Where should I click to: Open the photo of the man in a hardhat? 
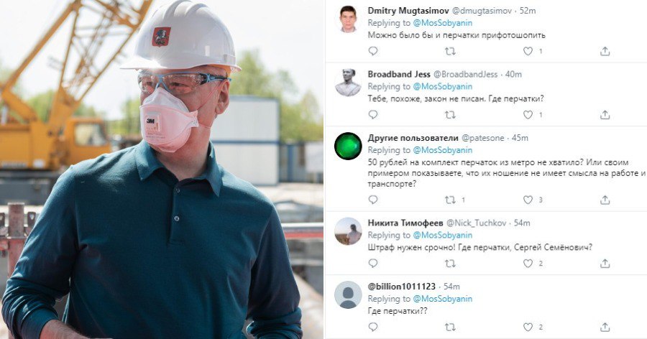[x=162, y=169]
